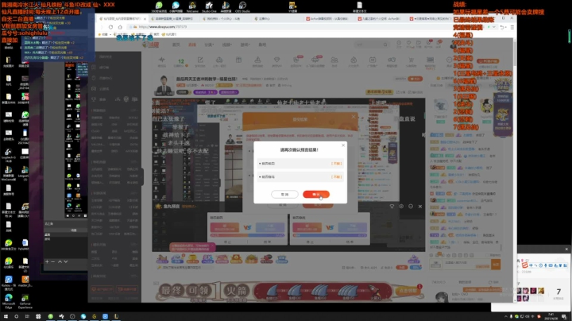Click the two-people icon in streamer toolbar

(334, 60)
